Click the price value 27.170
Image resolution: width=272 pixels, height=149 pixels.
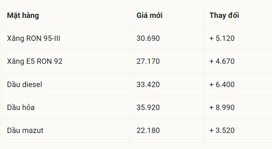coord(148,61)
